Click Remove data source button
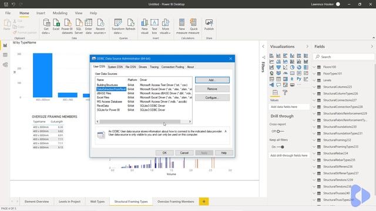The width and height of the screenshot is (376, 211). (x=212, y=89)
